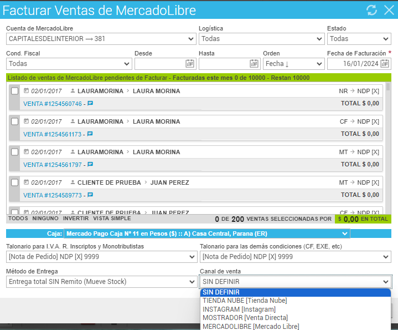
Task: Check the box for VENTA #1254561173
Action: coord(15,121)
